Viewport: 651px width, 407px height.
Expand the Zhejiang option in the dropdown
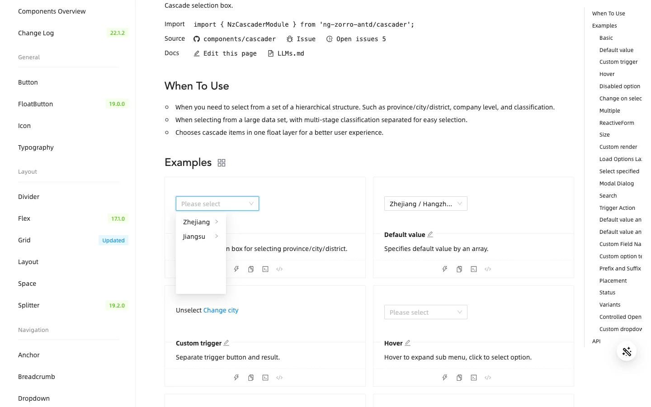[x=201, y=222]
